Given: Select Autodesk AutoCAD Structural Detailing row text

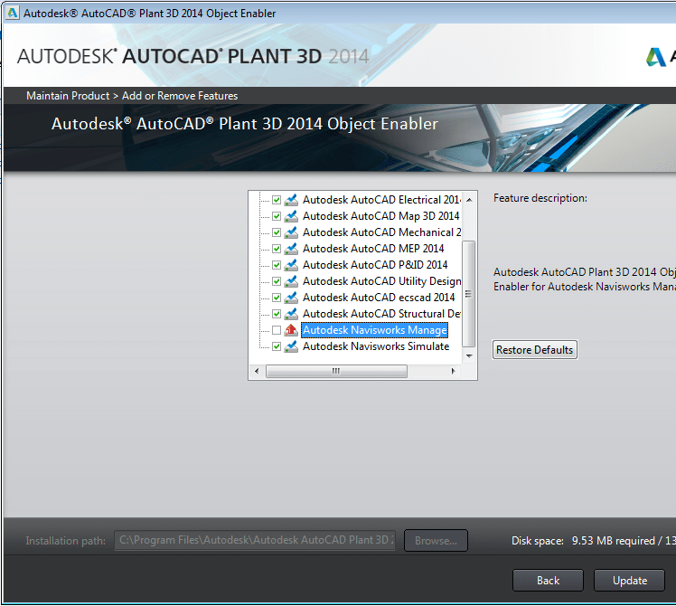Looking at the screenshot, I should pos(381,314).
